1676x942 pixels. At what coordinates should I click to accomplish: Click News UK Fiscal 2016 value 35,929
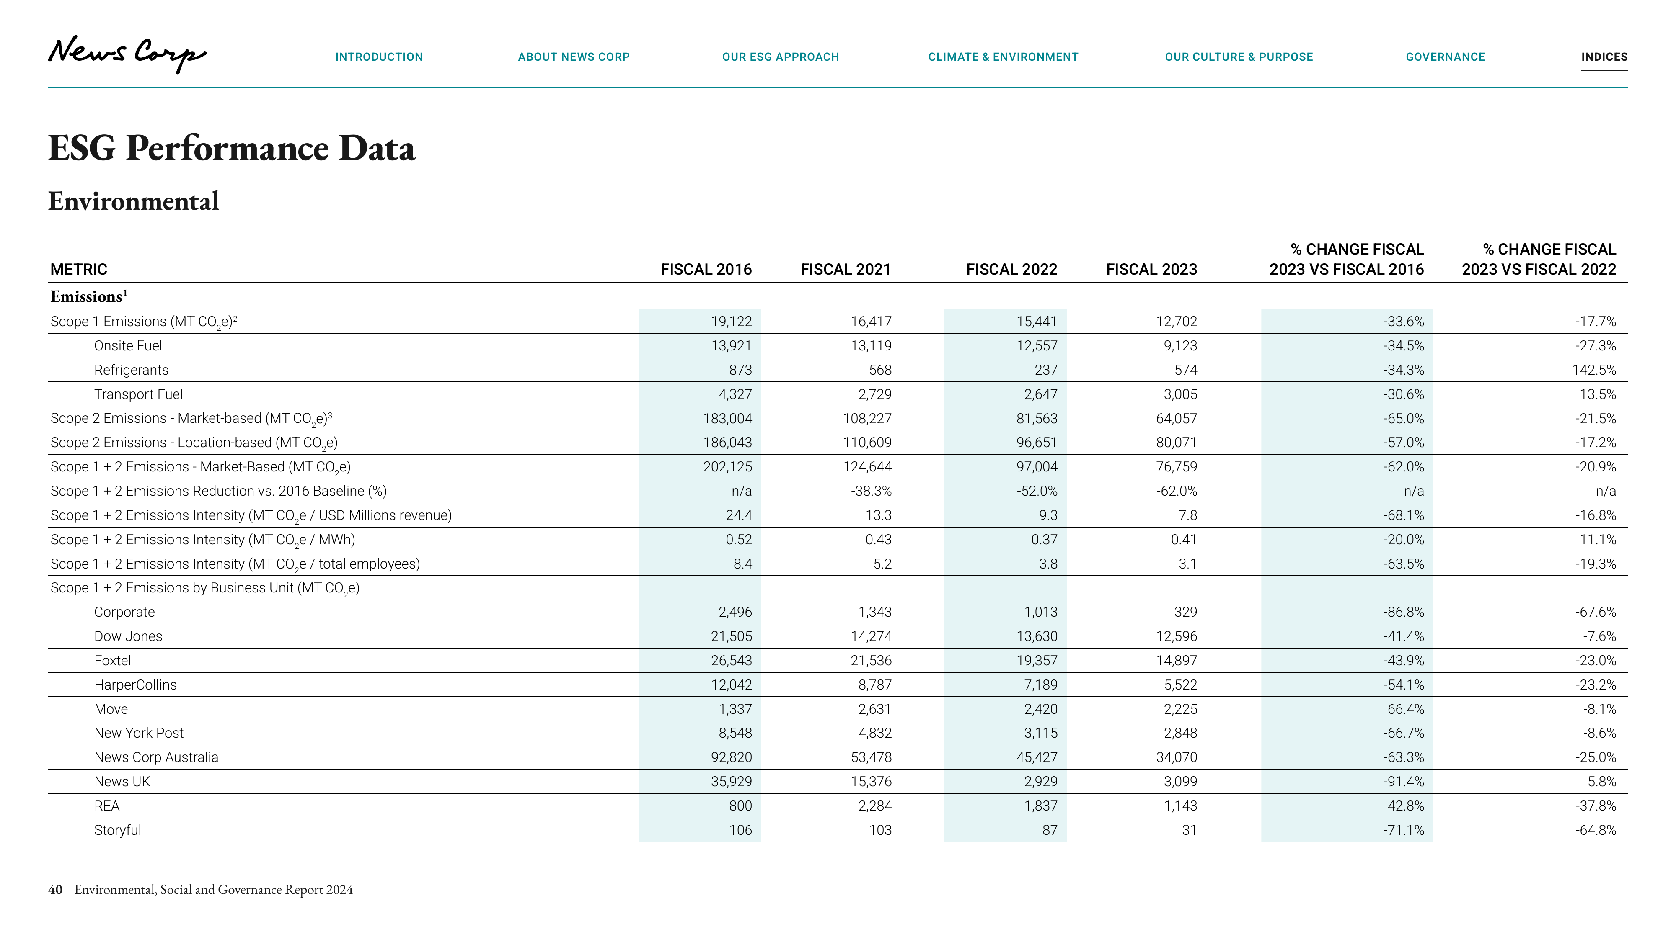pyautogui.click(x=731, y=781)
